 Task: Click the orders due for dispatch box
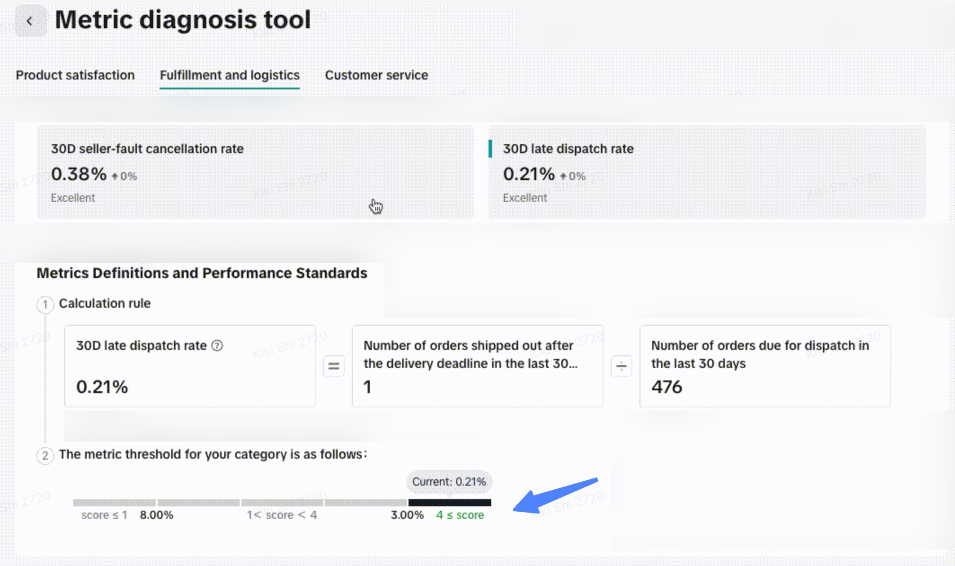pyautogui.click(x=765, y=366)
